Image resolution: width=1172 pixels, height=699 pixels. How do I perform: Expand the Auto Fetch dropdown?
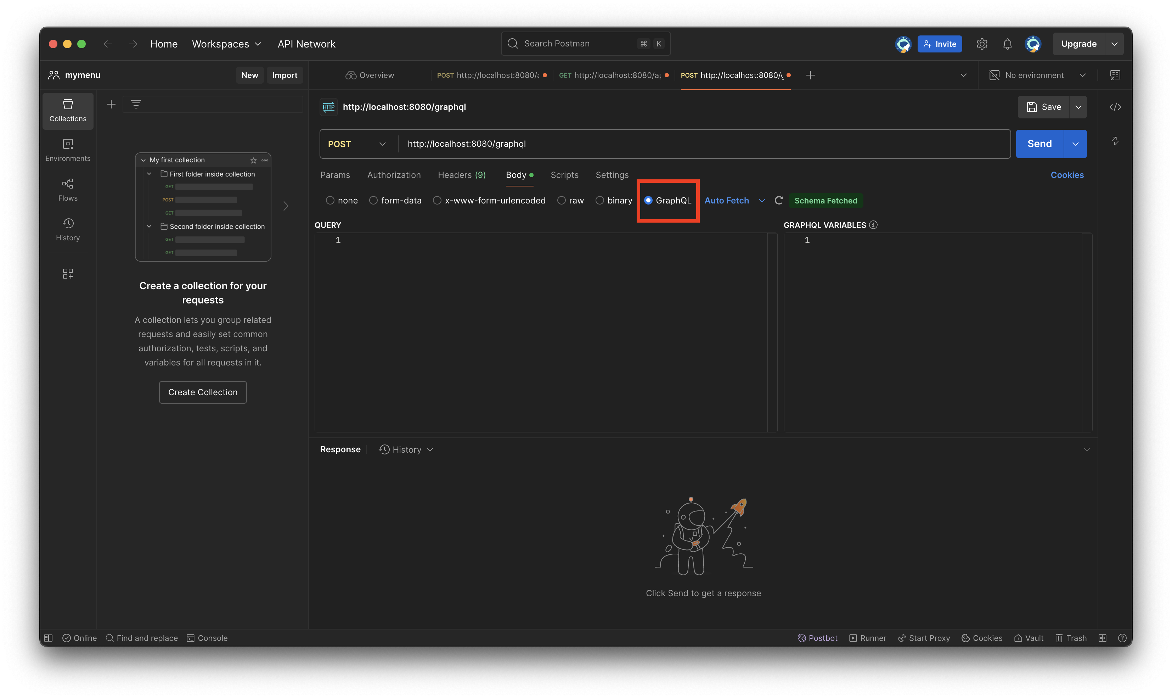coord(762,200)
